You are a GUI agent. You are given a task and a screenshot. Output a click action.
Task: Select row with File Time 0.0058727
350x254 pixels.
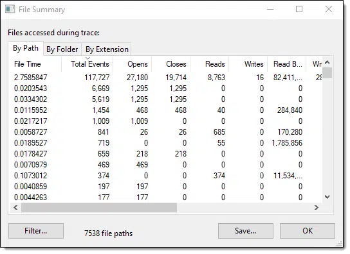coord(165,132)
